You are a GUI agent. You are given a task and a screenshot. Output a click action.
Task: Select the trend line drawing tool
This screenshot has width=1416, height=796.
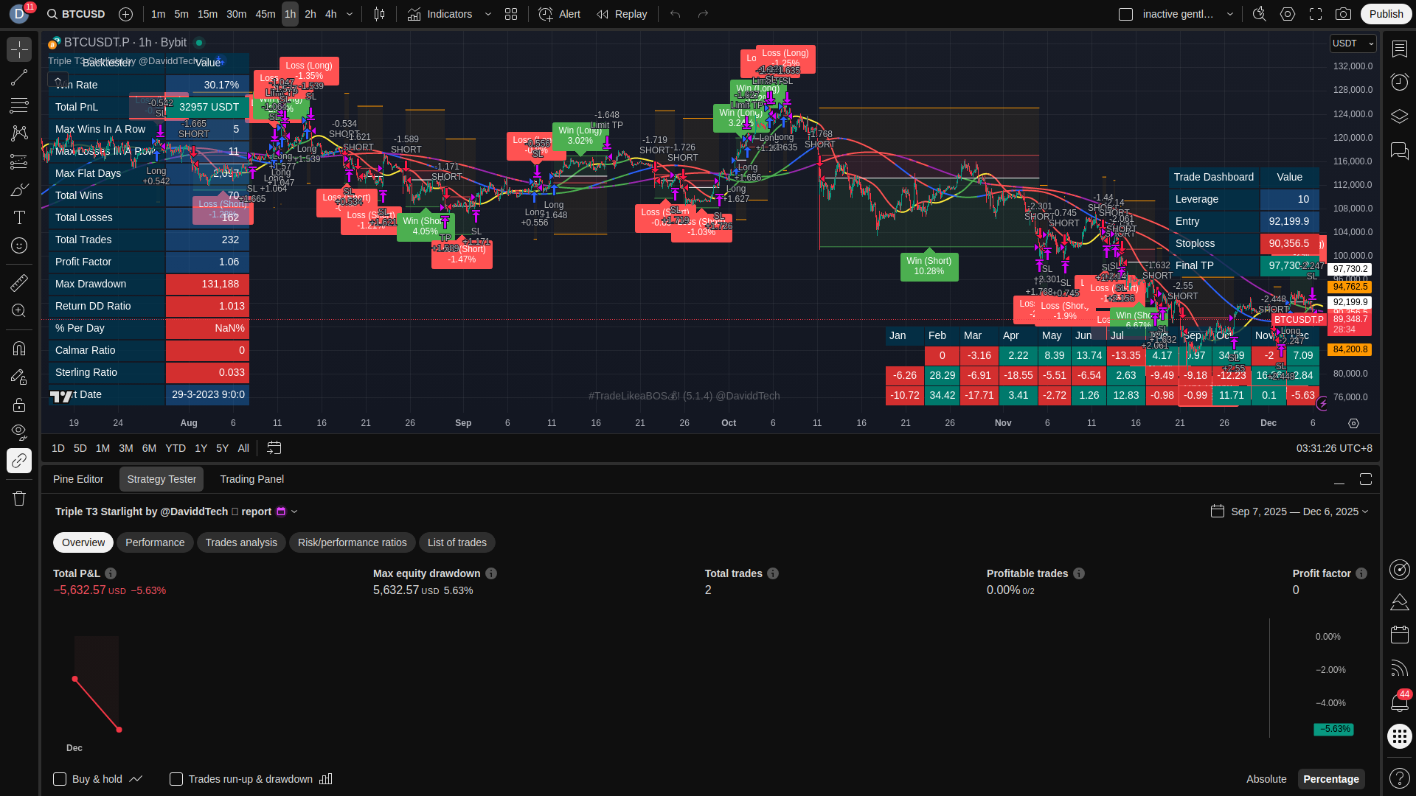[x=19, y=77]
